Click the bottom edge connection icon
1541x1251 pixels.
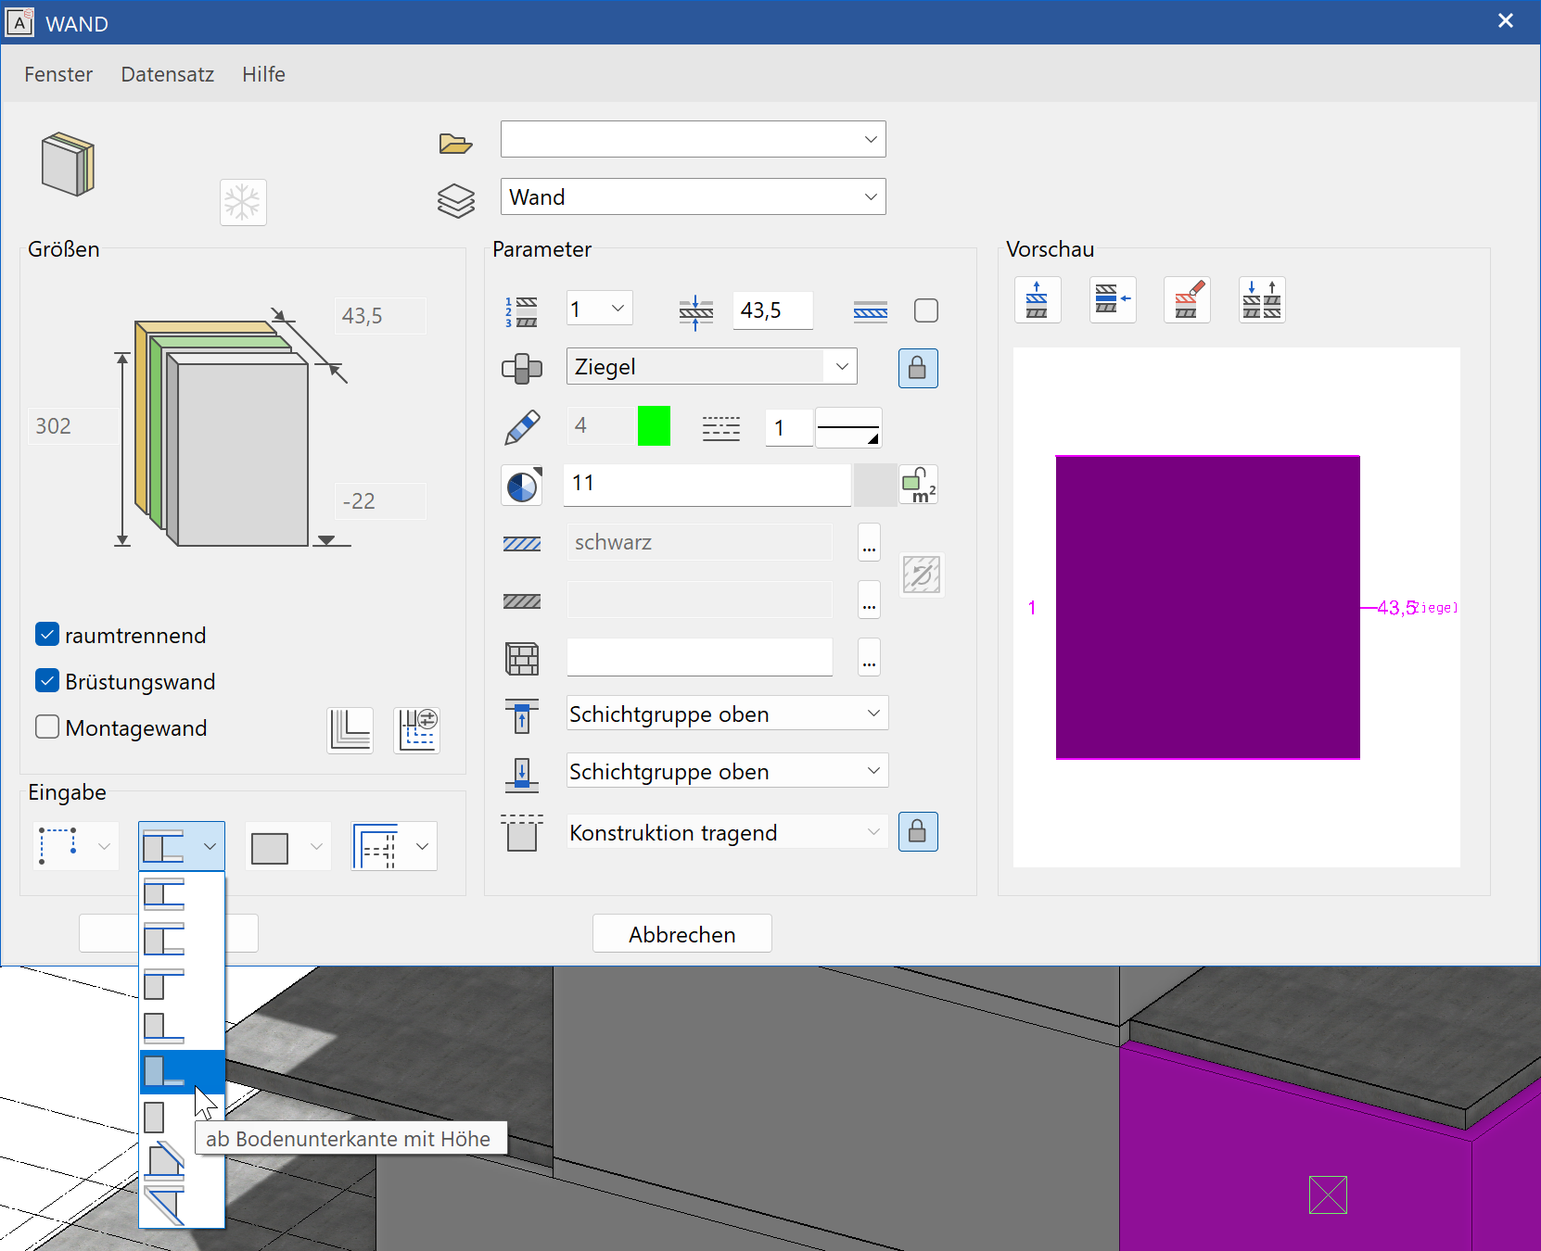coord(522,774)
